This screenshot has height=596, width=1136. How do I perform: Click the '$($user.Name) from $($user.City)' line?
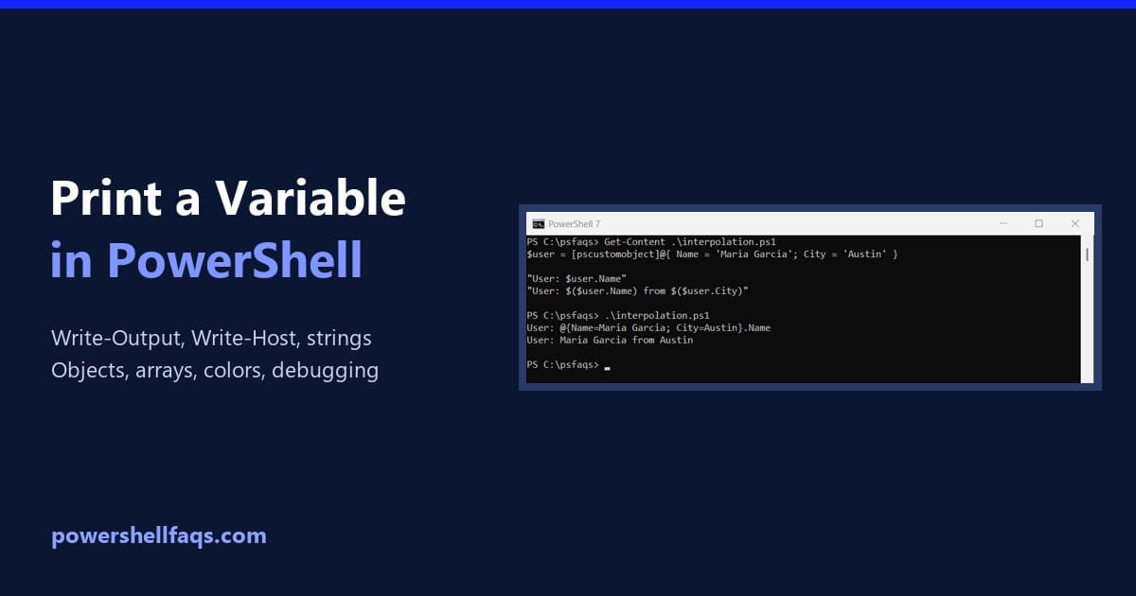click(x=637, y=291)
